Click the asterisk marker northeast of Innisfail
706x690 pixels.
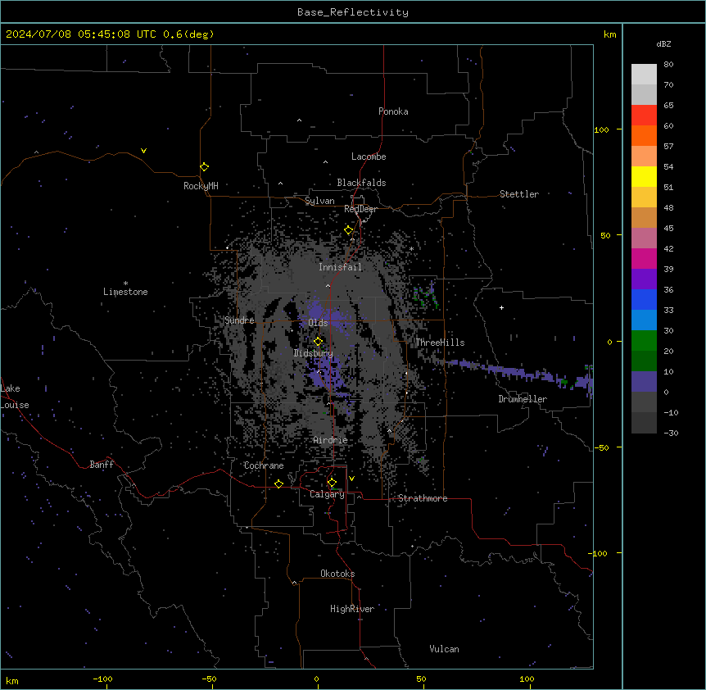pyautogui.click(x=411, y=248)
